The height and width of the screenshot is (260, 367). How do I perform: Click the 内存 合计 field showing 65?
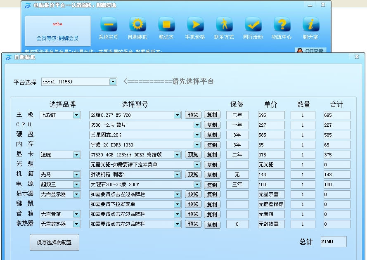337,145
